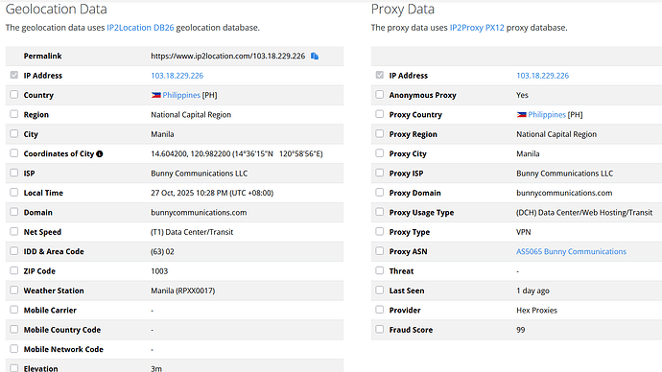Click the Weather Station value Manila (RPXX0017)
Viewport: 662px width, 372px height.
point(183,291)
